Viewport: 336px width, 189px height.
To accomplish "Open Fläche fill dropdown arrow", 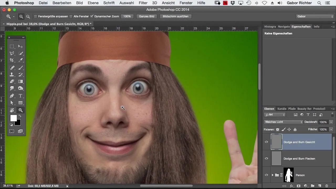I will pyautogui.click(x=331, y=129).
